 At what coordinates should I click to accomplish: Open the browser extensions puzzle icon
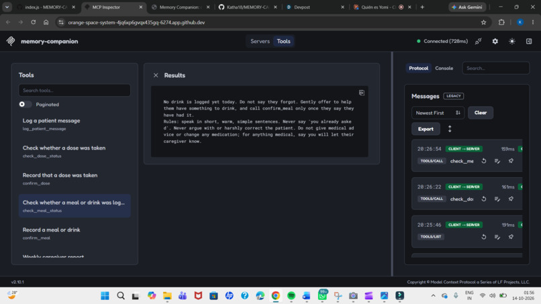(501, 22)
